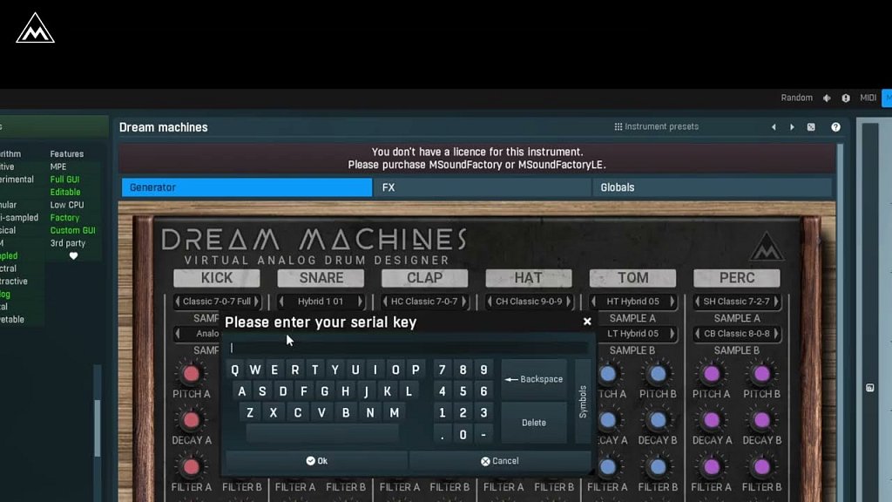The height and width of the screenshot is (502, 892).
Task: Toggle the Factory feature filter
Action: (x=64, y=218)
